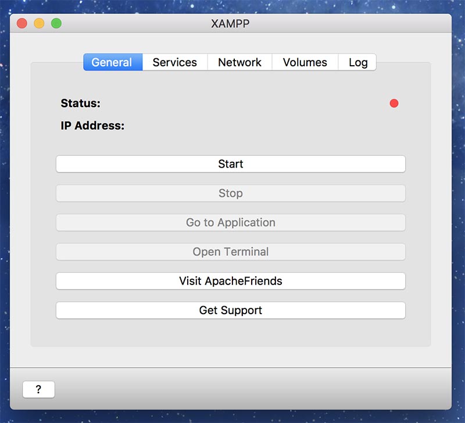Close the XAMPP window
465x423 pixels.
point(22,23)
